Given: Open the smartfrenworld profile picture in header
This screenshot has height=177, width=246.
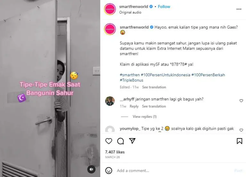Looking at the screenshot, I should tap(110, 9).
